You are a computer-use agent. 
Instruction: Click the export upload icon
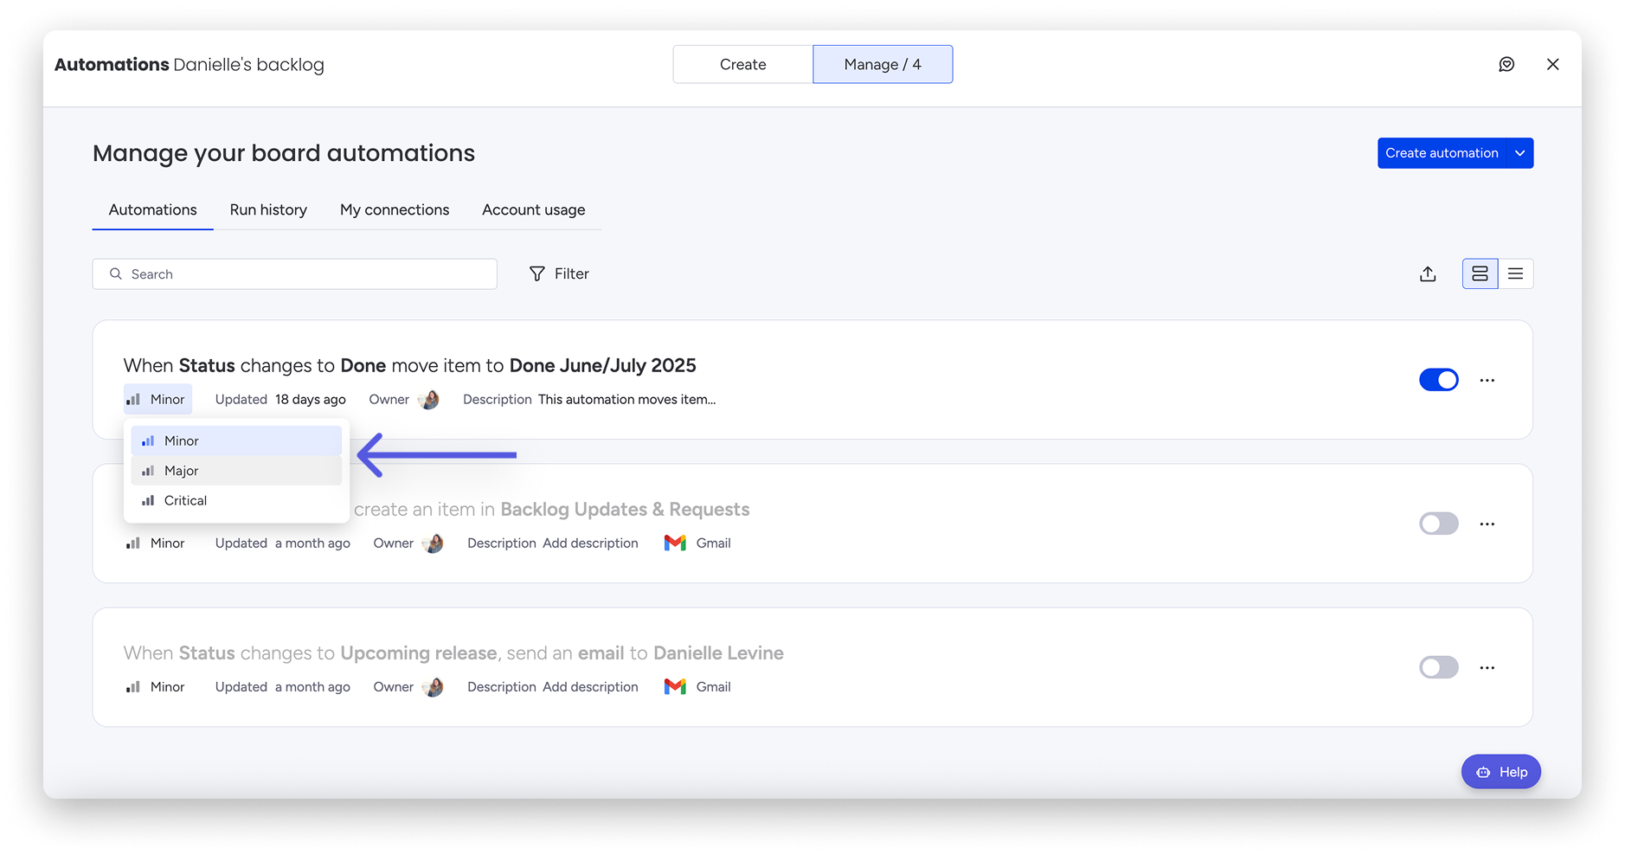pos(1428,273)
